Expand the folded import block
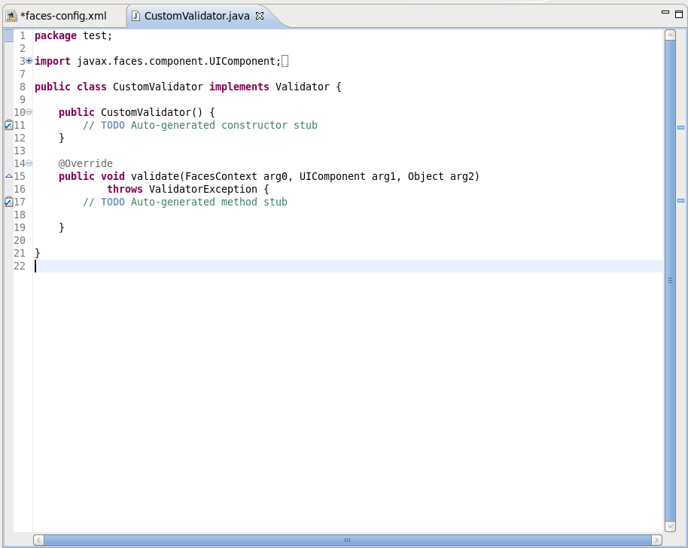This screenshot has width=688, height=548. 29,61
